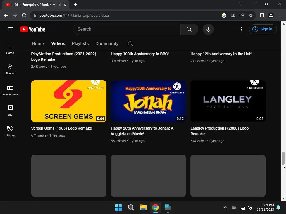Open Langley Productions video thumbnail

[228, 101]
